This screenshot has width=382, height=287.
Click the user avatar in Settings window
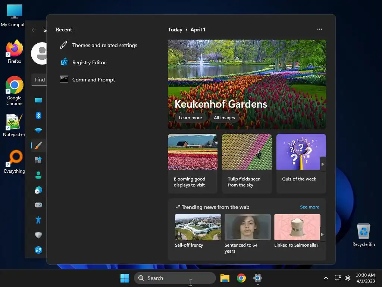tap(39, 53)
